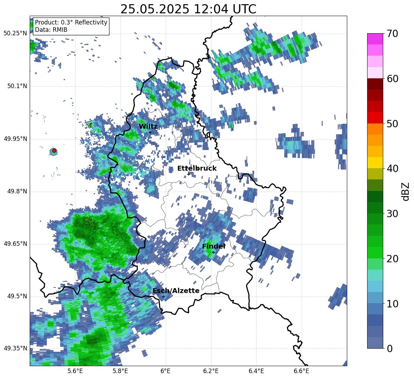
Task: Click the 6.4°E longitude label
Action: coord(256,371)
